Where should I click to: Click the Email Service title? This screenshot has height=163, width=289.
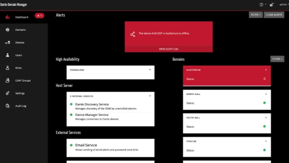(86, 145)
